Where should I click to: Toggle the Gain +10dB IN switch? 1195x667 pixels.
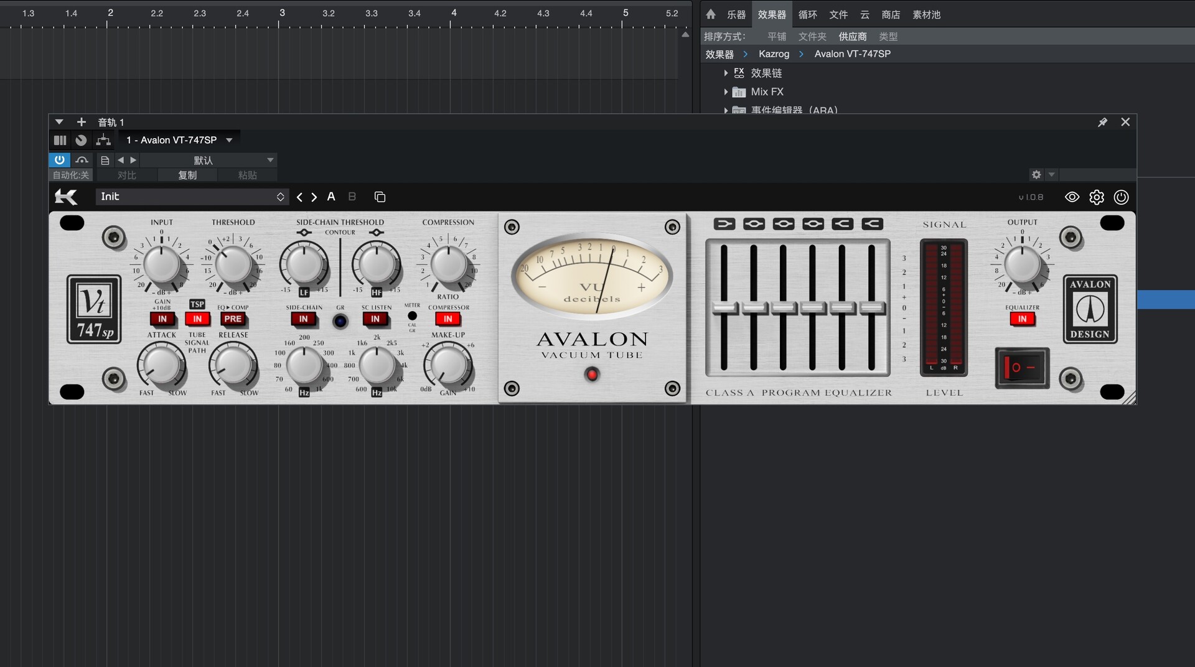tap(162, 319)
